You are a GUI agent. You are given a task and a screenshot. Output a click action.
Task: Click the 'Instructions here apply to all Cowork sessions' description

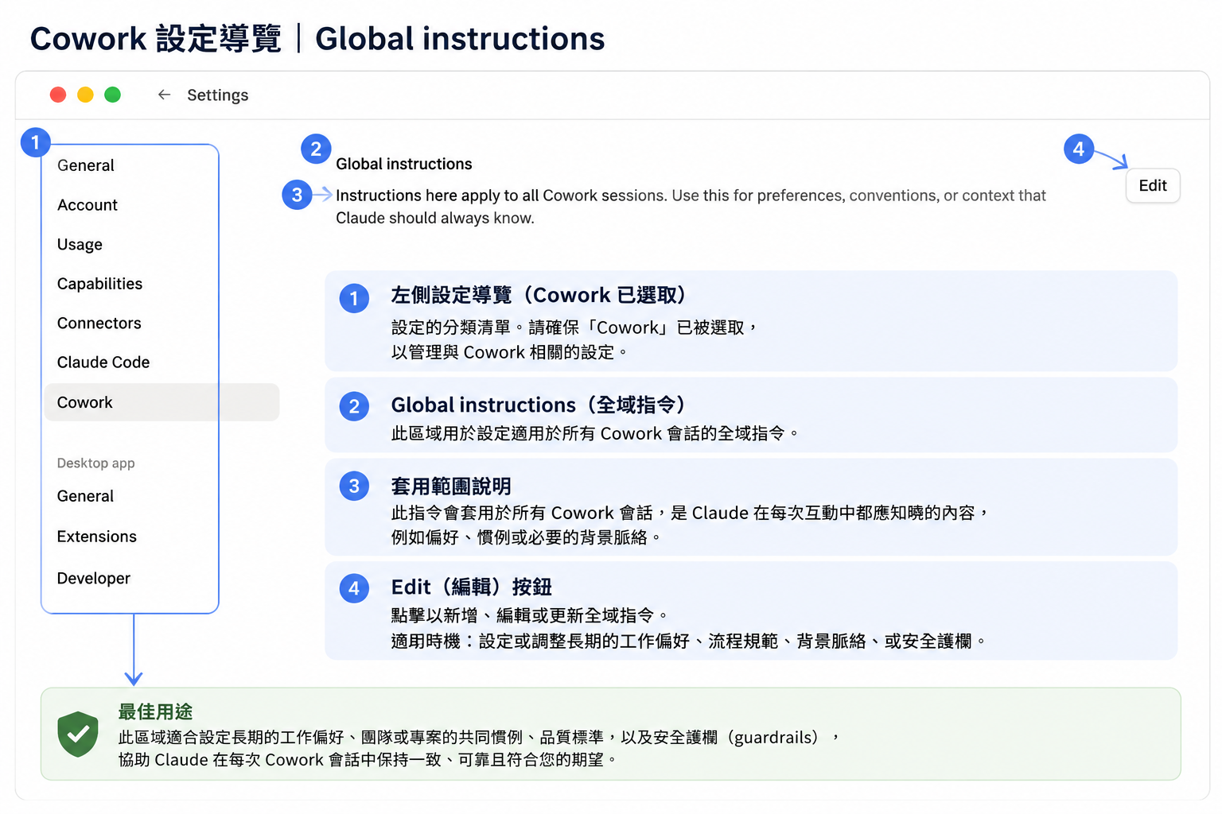[691, 207]
